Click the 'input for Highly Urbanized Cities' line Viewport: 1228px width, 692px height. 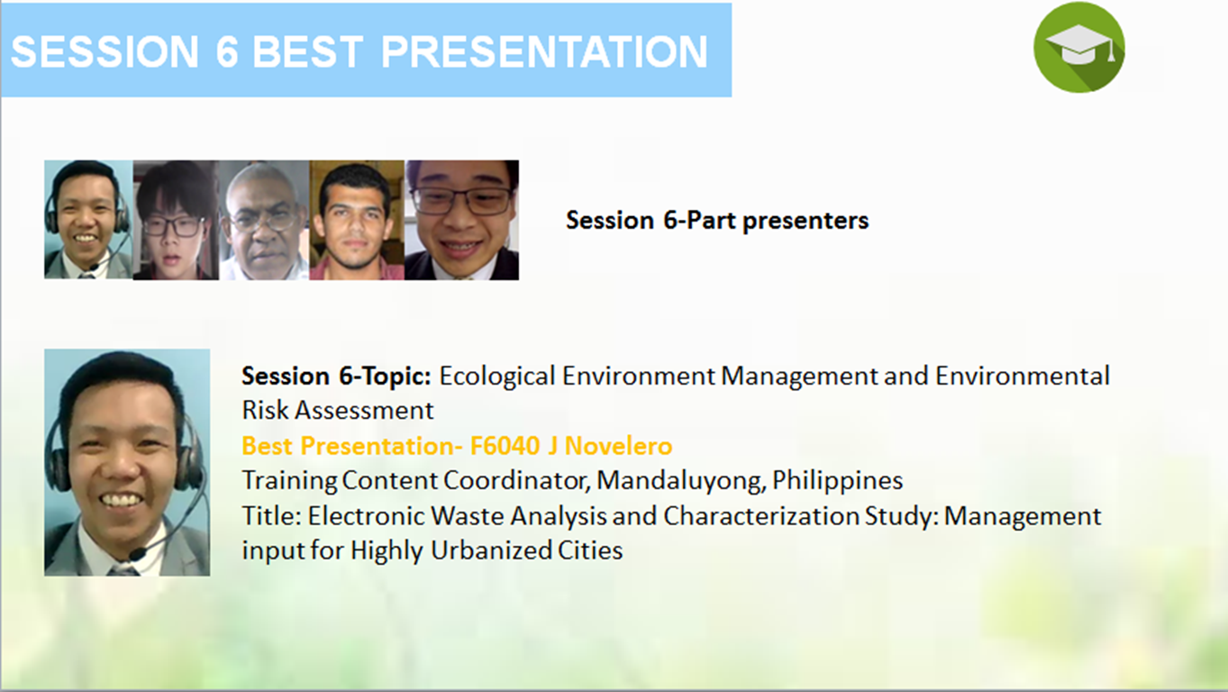(x=432, y=551)
